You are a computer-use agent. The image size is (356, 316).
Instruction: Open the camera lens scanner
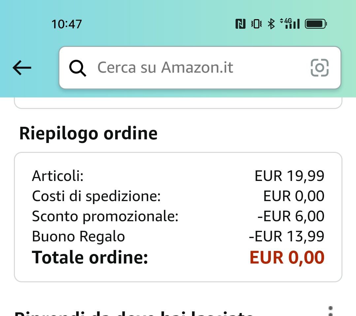point(319,68)
